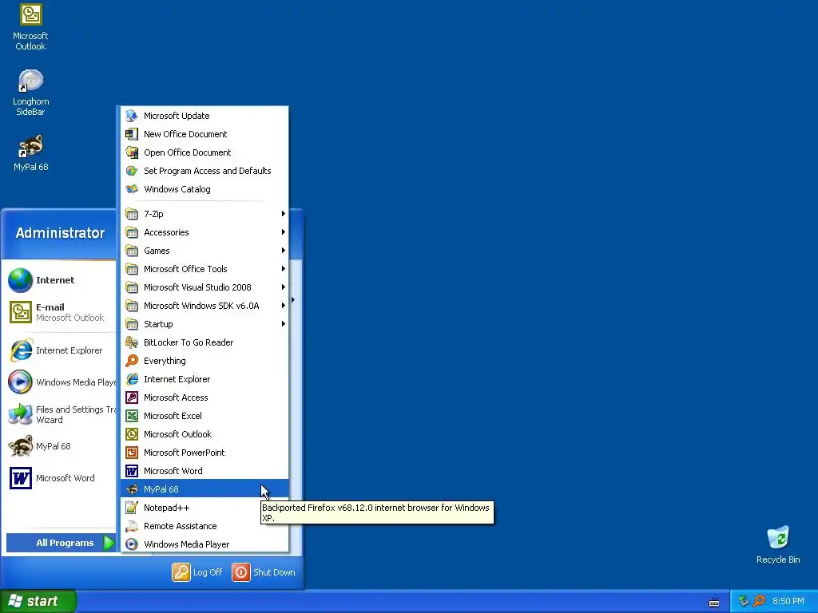Expand the Microsoft Windows SDK v6.0A submenu arrow
Screen dimensions: 818x613
284,306
